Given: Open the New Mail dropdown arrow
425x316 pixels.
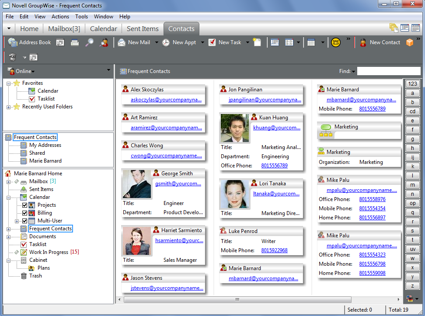Looking at the screenshot, I should (157, 42).
